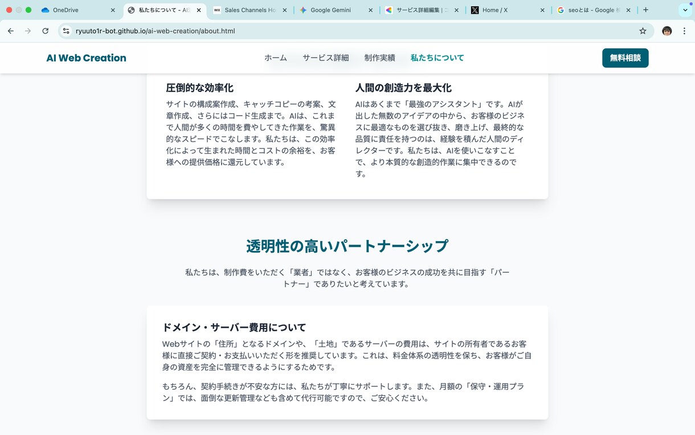This screenshot has width=695, height=435.
Task: Click the AI Web Creation logo
Action: click(x=87, y=58)
